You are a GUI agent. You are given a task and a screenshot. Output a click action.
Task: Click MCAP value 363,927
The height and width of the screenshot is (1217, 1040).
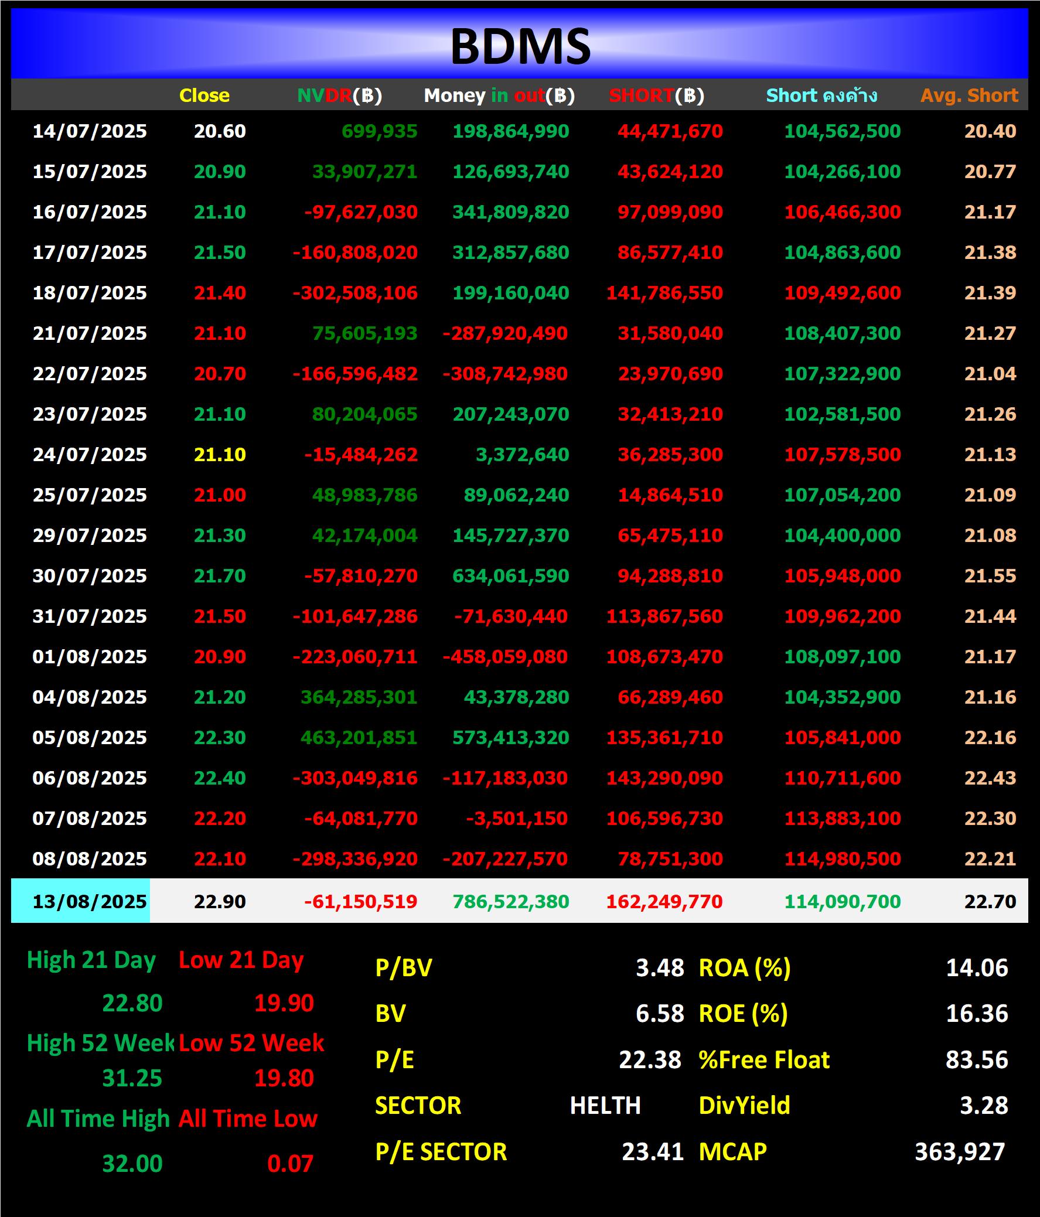coord(960,1153)
